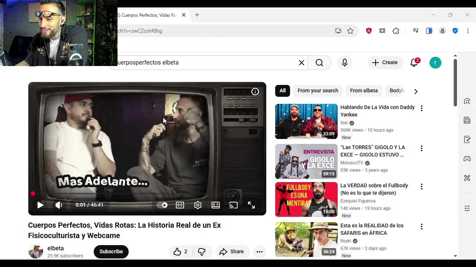The image size is (476, 267).
Task: Open the browser profile icon
Action: tap(443, 31)
